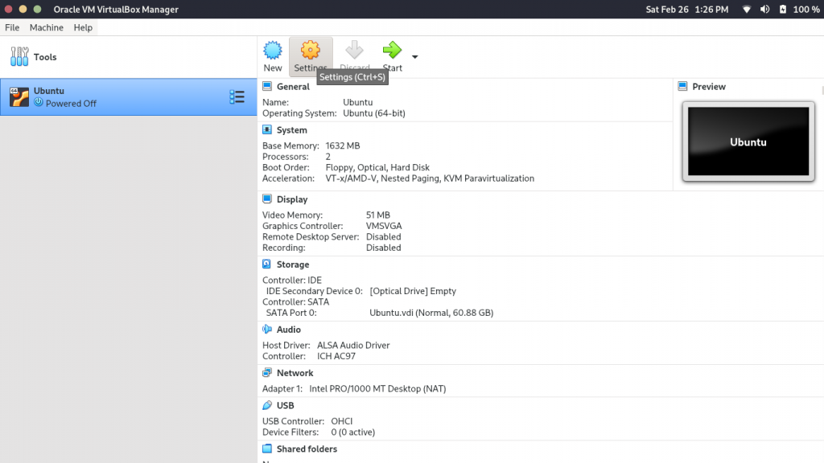
Task: Click the Shared folders section header
Action: tap(306, 449)
